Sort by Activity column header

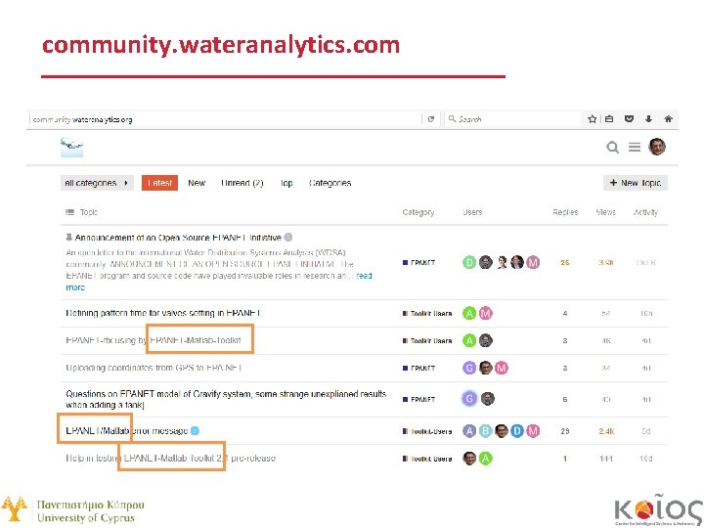[x=645, y=212]
